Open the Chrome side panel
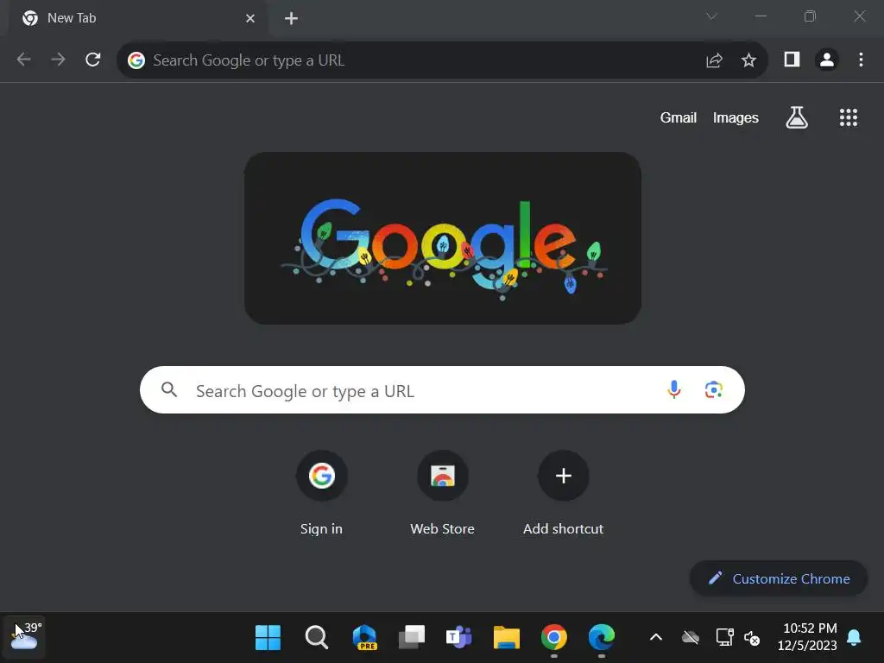Screen dimensions: 884x663 coord(792,60)
